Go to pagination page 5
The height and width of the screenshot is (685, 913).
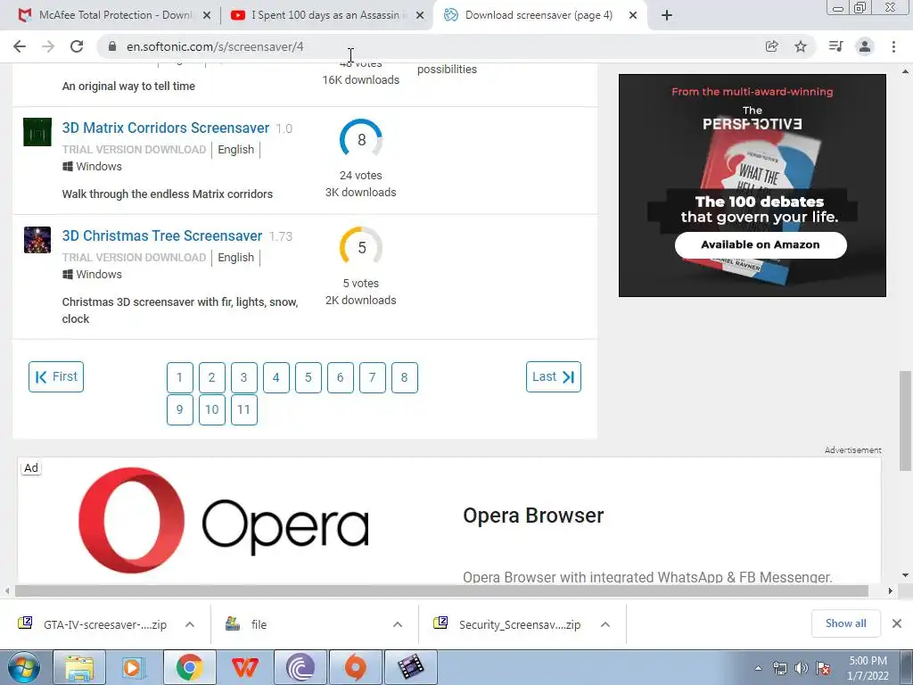pyautogui.click(x=308, y=377)
